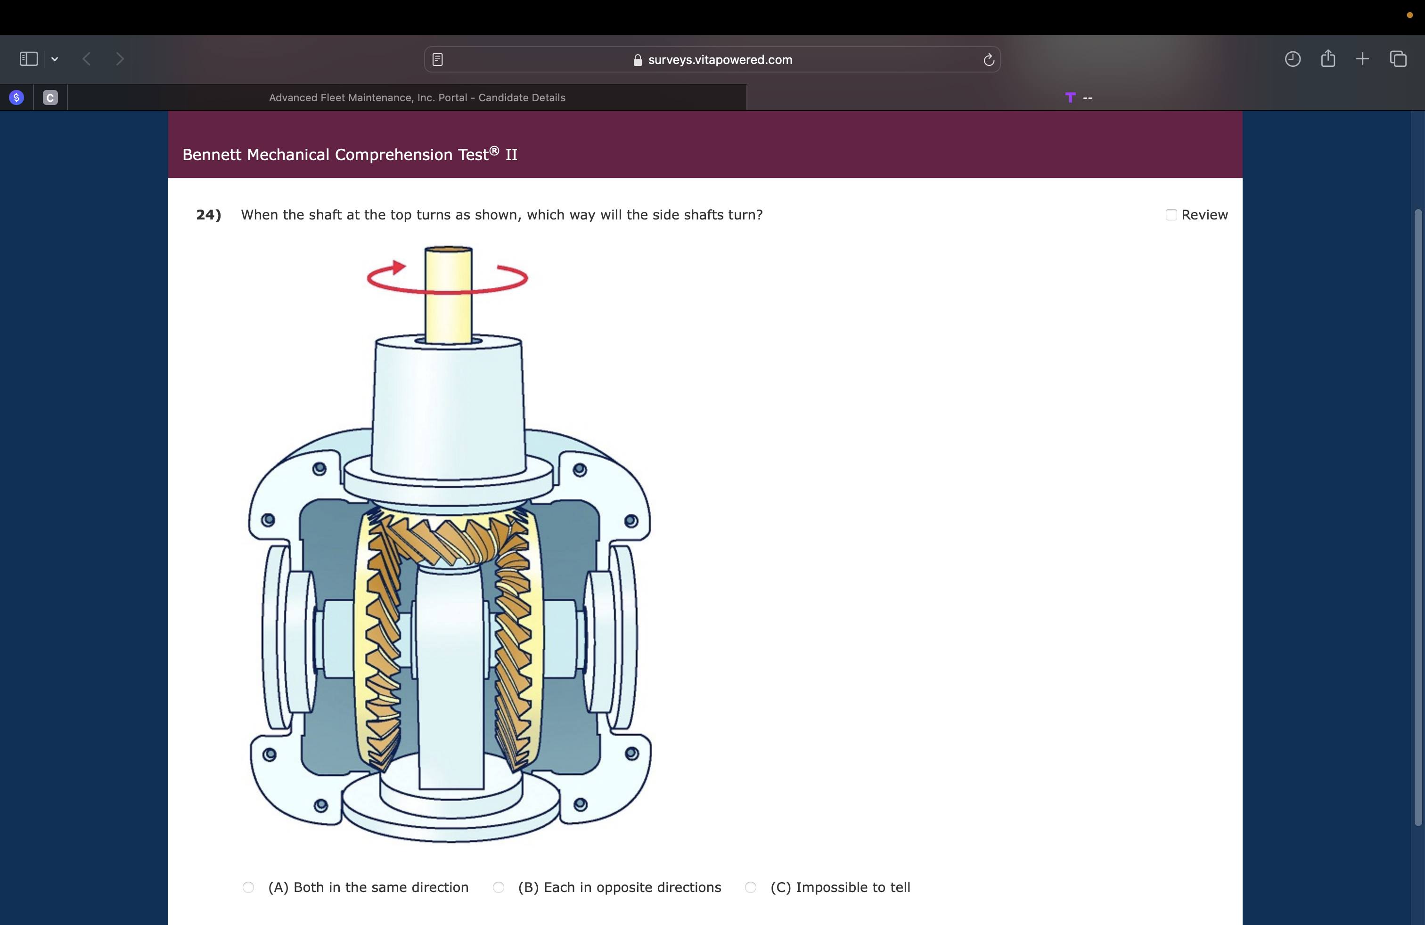
Task: Add a new tab with plus icon
Action: coord(1362,58)
